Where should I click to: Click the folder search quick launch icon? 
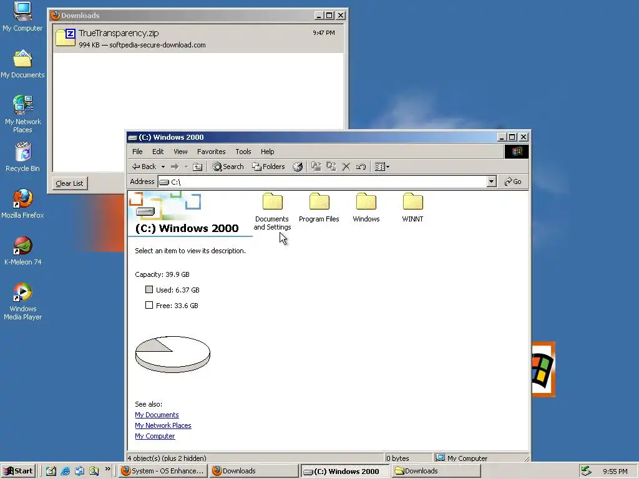pos(94,471)
